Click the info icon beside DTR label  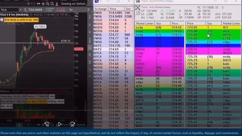coord(2,20)
